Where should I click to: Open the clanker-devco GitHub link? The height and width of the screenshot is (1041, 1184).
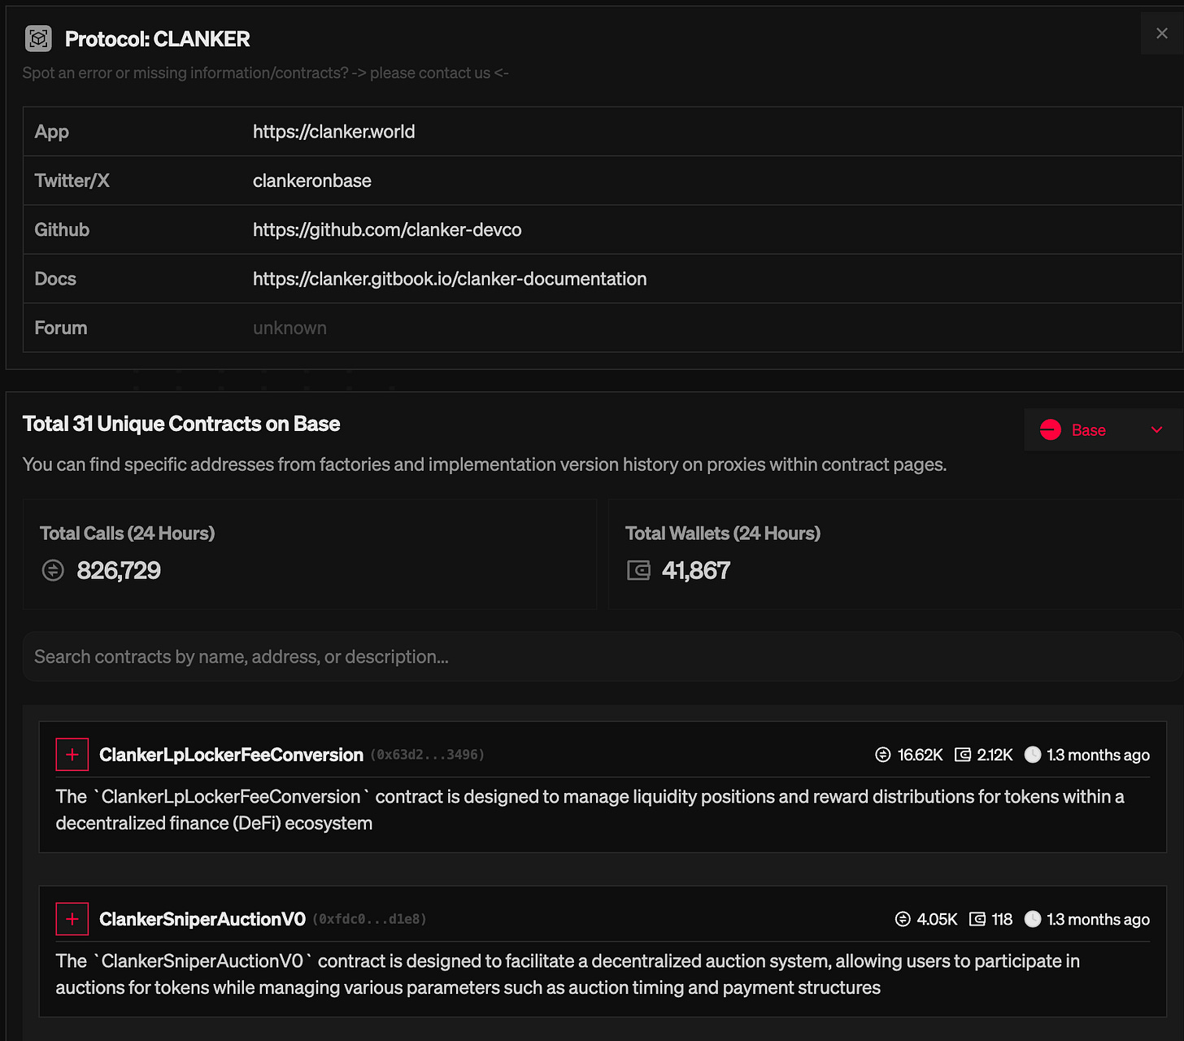pyautogui.click(x=387, y=230)
